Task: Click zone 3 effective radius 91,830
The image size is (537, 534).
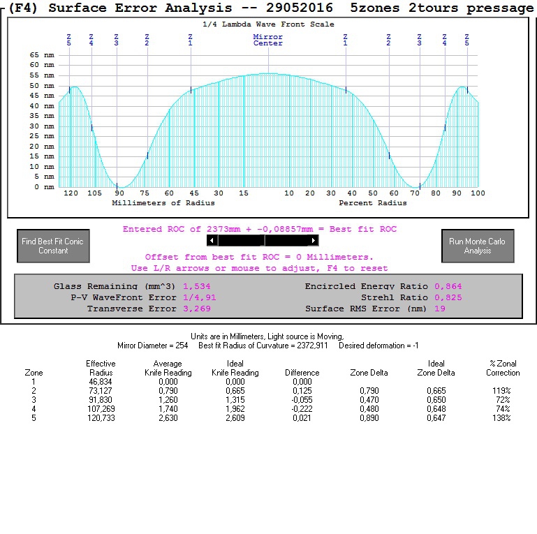Action: click(101, 400)
